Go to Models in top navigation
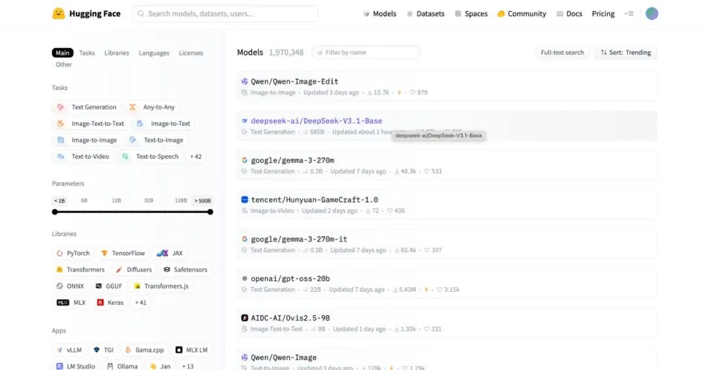This screenshot has height=370, width=705. coord(380,14)
